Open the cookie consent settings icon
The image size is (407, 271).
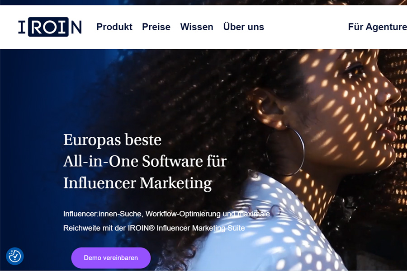tap(15, 256)
